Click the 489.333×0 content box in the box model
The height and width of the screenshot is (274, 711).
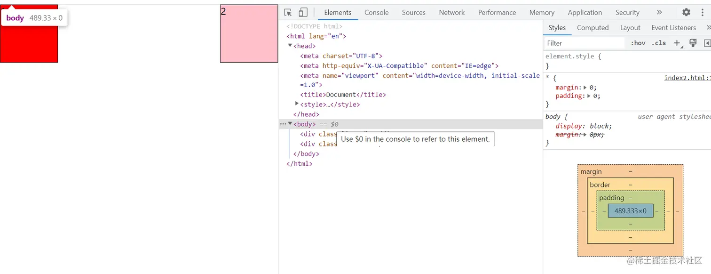point(631,211)
